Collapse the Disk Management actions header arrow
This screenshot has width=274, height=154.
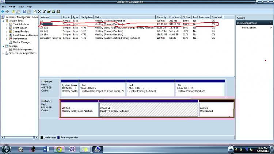point(271,23)
